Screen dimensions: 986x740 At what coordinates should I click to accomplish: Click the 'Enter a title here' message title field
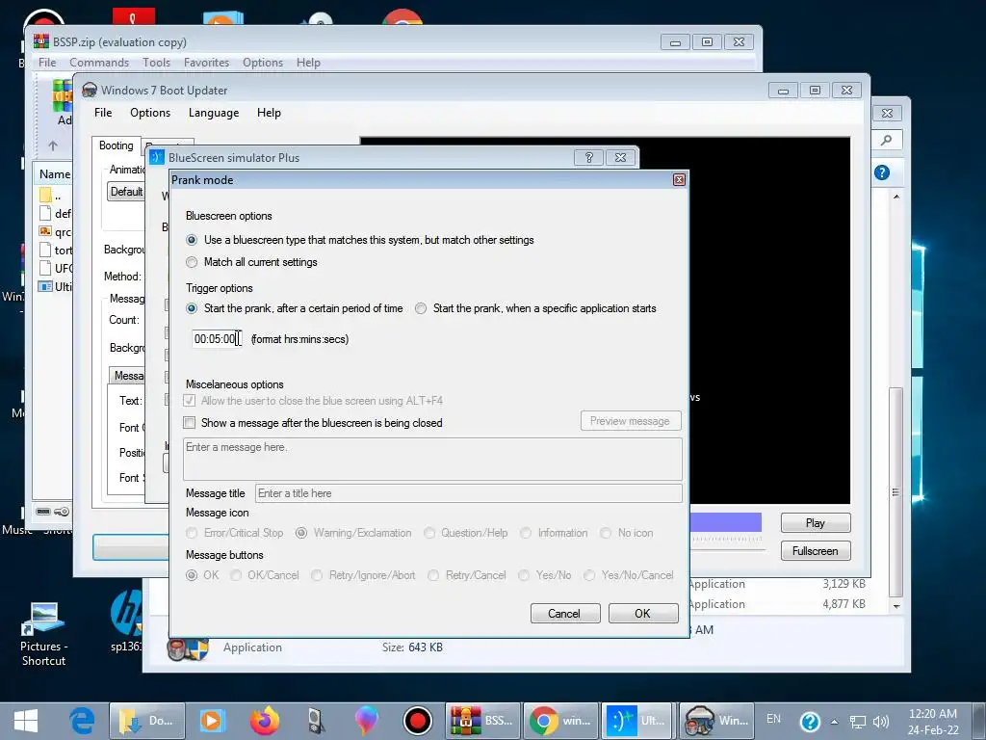[x=469, y=493]
